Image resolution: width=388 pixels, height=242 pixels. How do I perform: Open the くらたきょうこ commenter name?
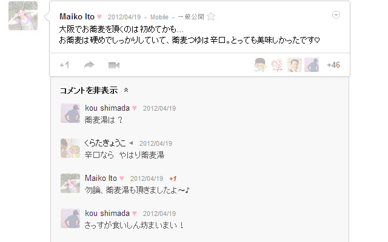[105, 143]
